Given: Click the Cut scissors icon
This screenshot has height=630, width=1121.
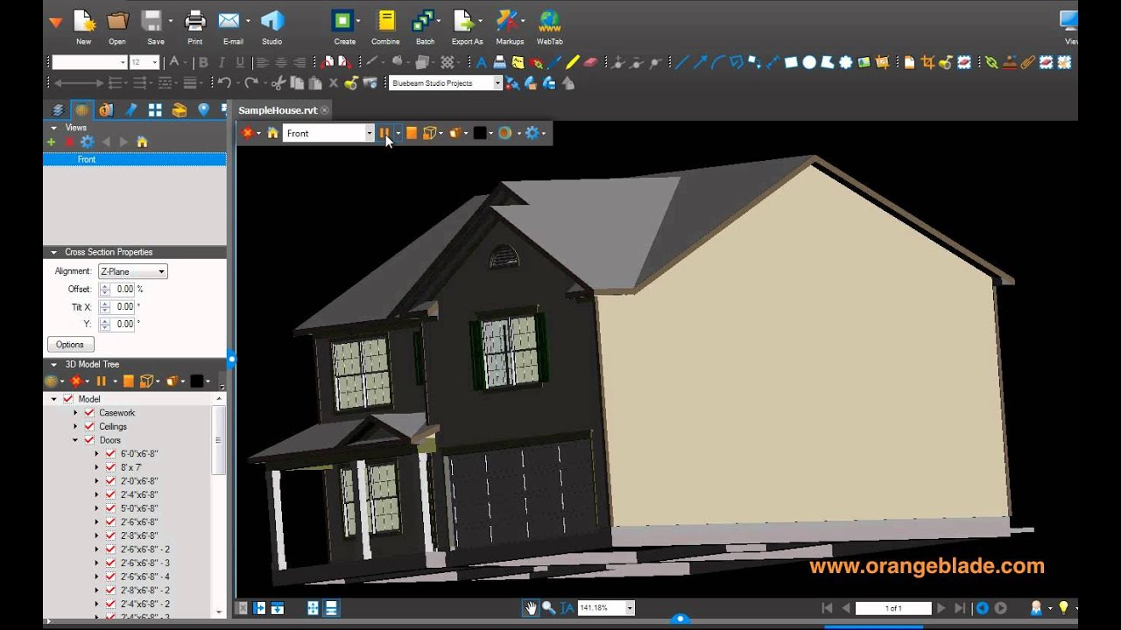Looking at the screenshot, I should pyautogui.click(x=278, y=83).
